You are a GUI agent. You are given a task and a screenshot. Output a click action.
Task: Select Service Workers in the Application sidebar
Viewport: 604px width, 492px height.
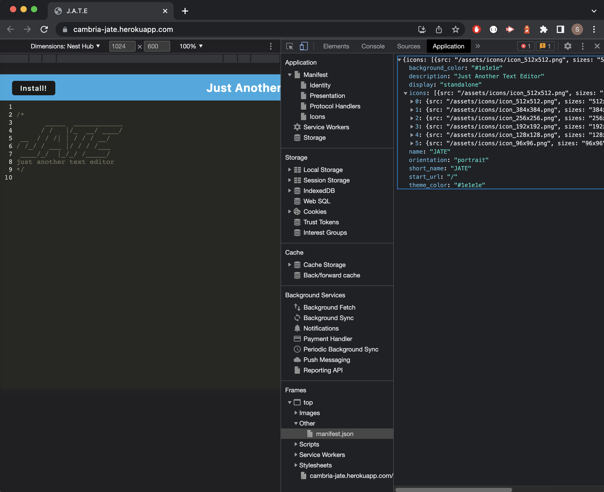(x=326, y=127)
